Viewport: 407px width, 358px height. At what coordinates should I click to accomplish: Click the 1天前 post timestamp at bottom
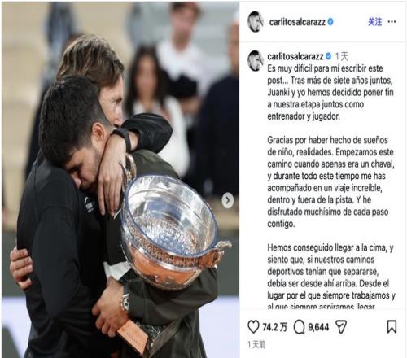[x=256, y=345]
